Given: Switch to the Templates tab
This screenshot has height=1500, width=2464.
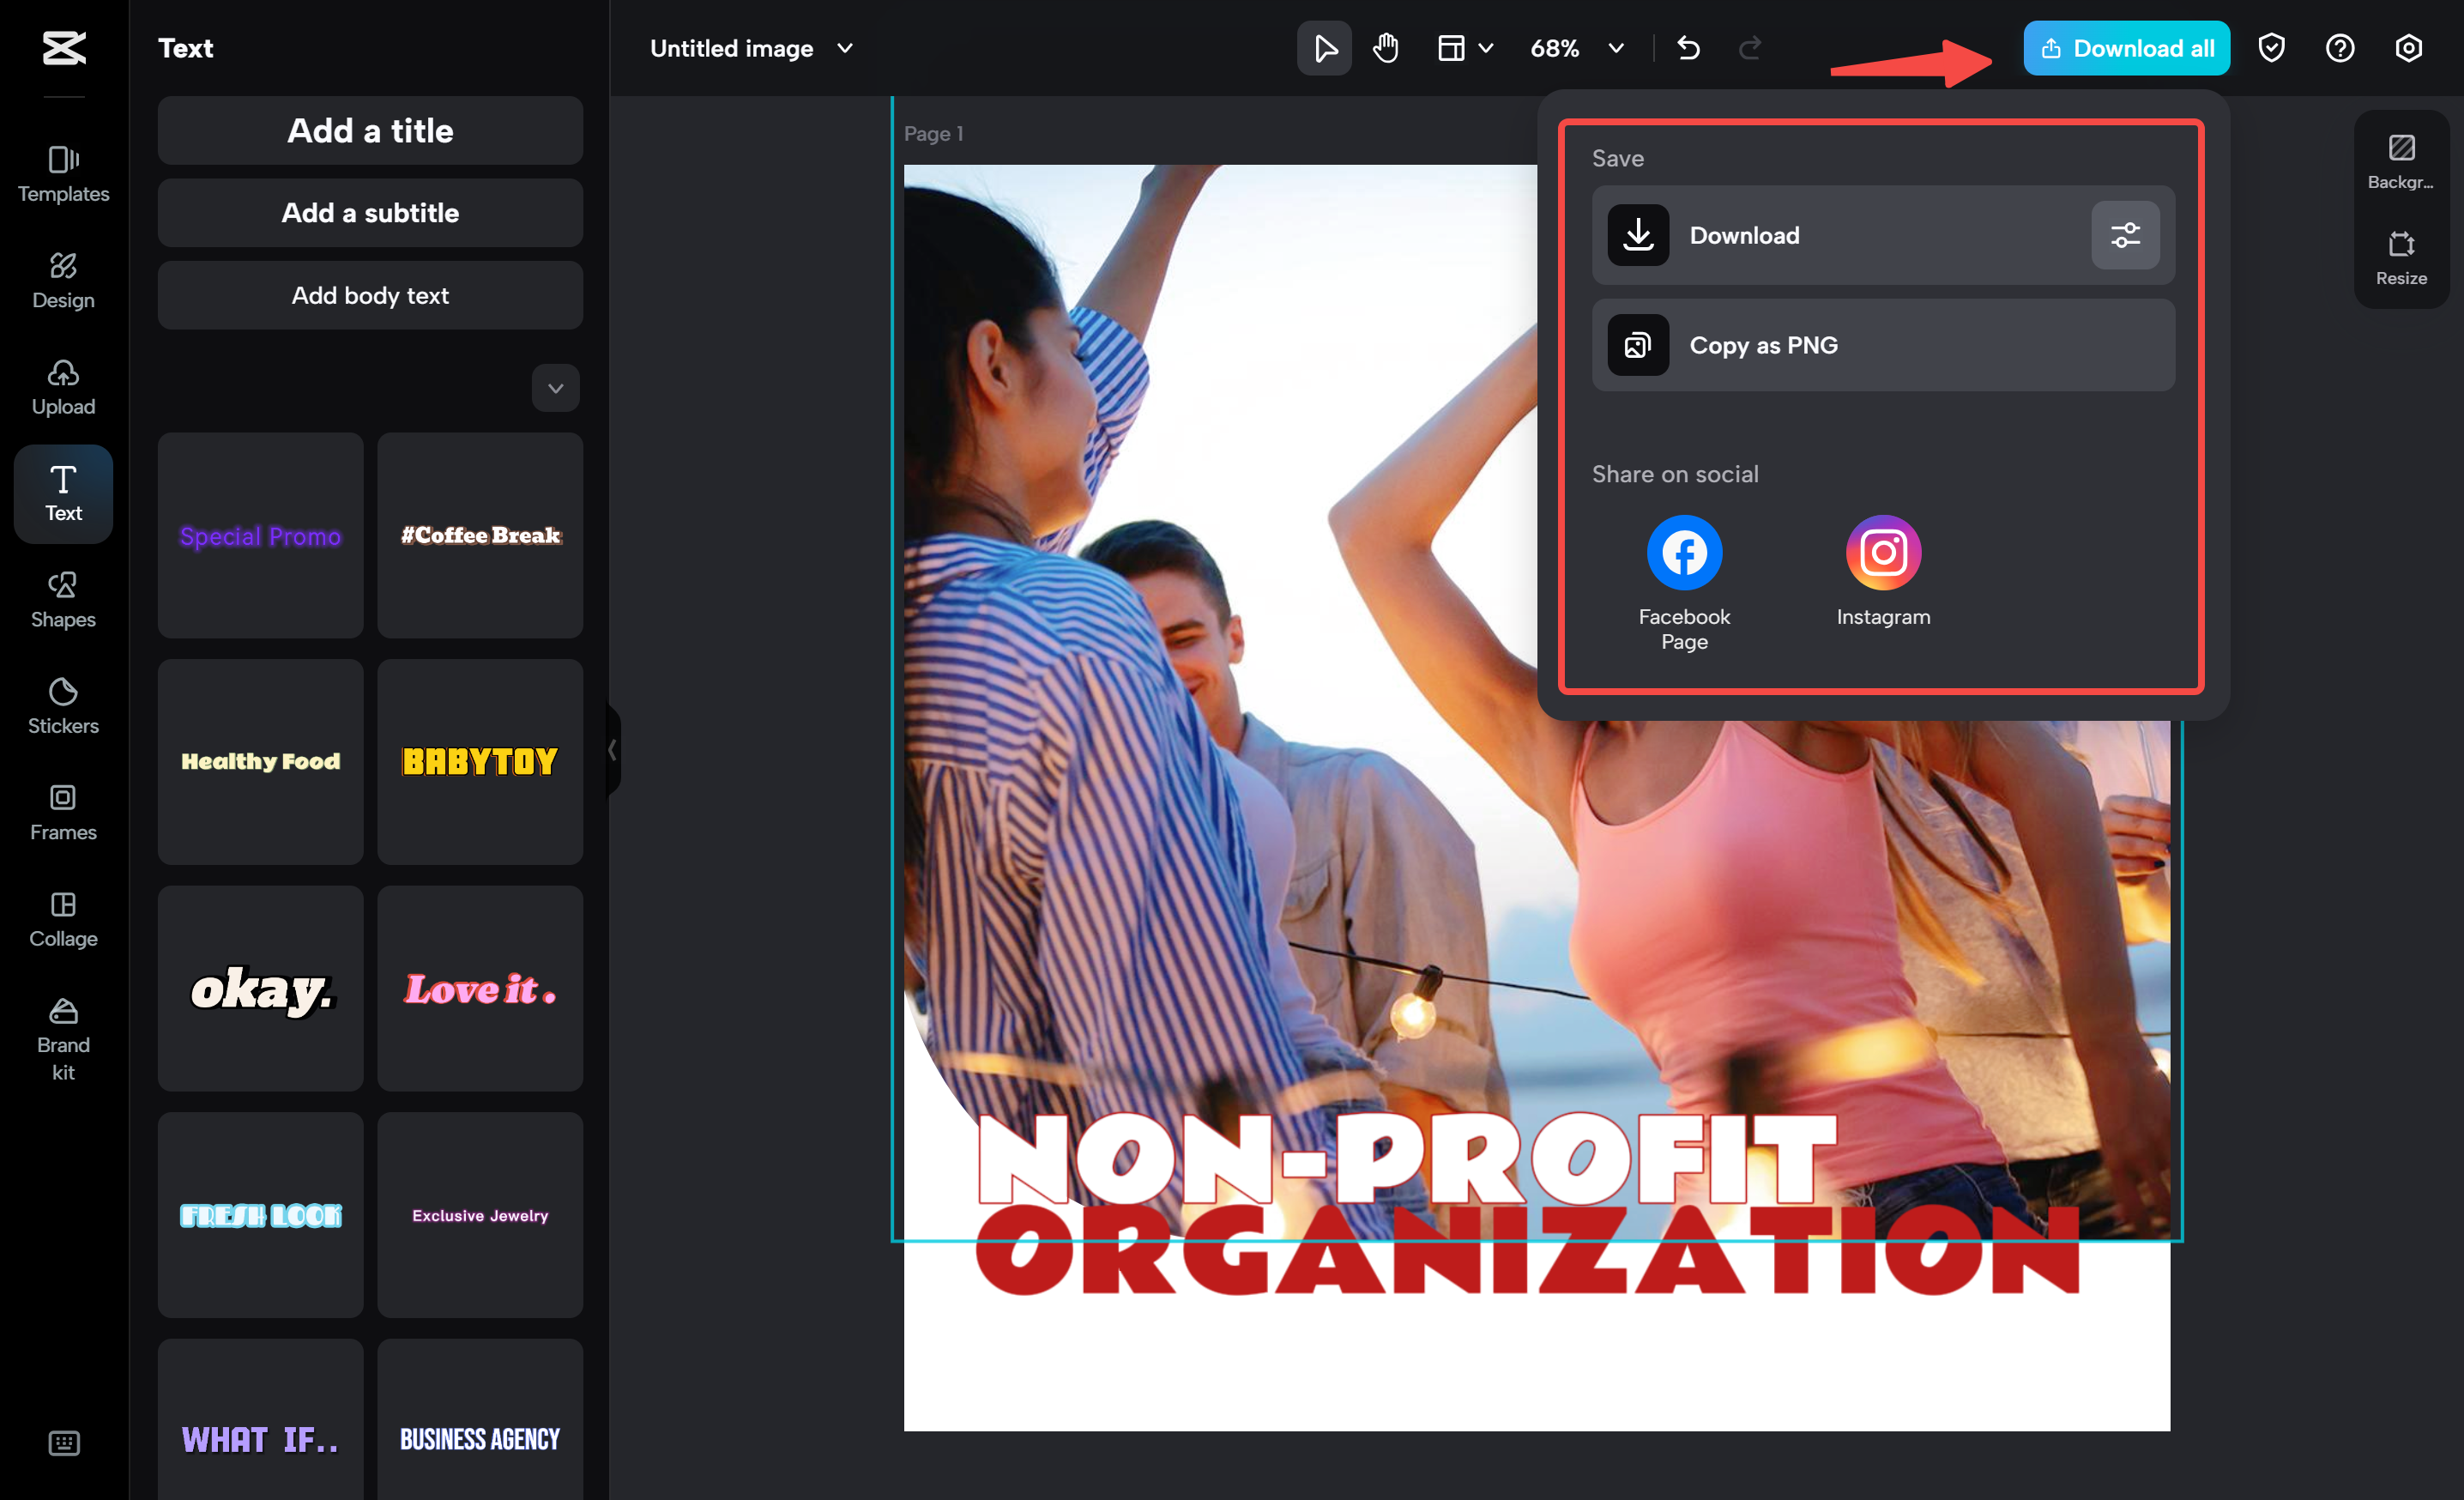Looking at the screenshot, I should coord(63,173).
